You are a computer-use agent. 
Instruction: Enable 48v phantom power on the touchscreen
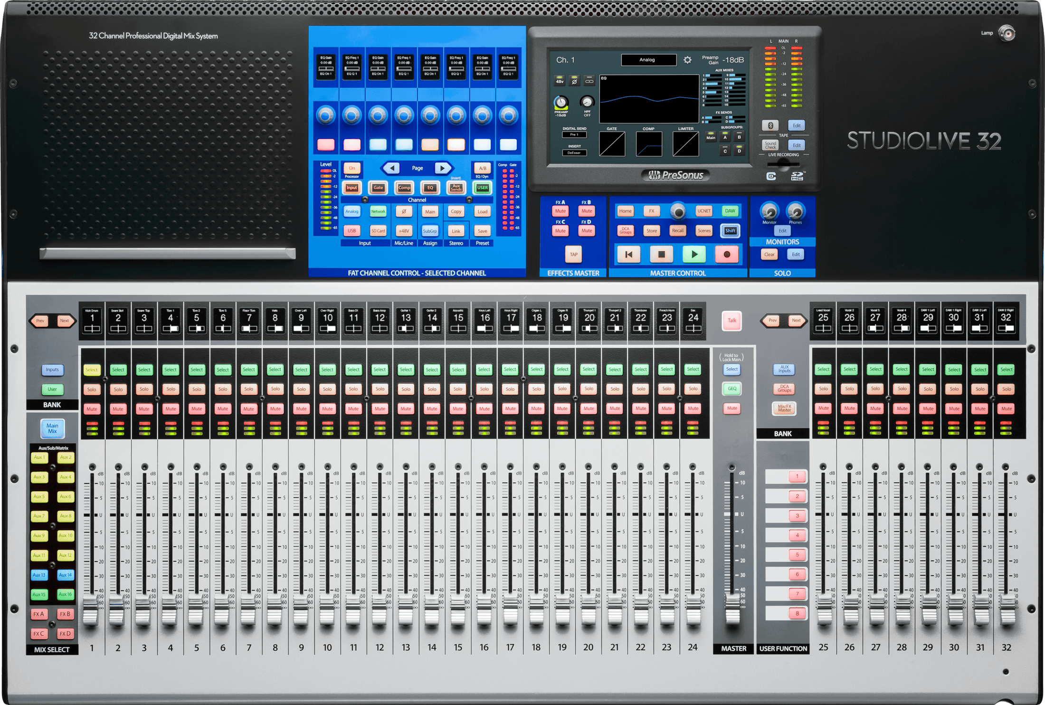560,81
